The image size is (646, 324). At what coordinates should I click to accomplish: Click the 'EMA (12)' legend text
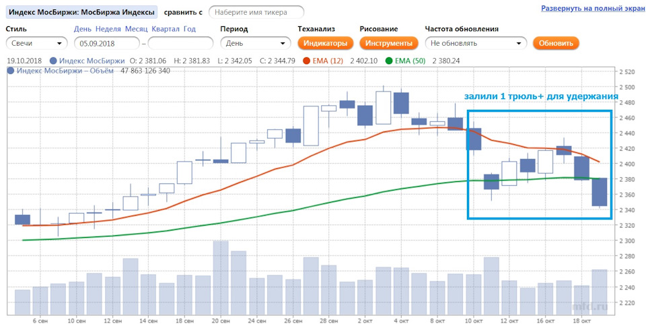[x=328, y=61]
